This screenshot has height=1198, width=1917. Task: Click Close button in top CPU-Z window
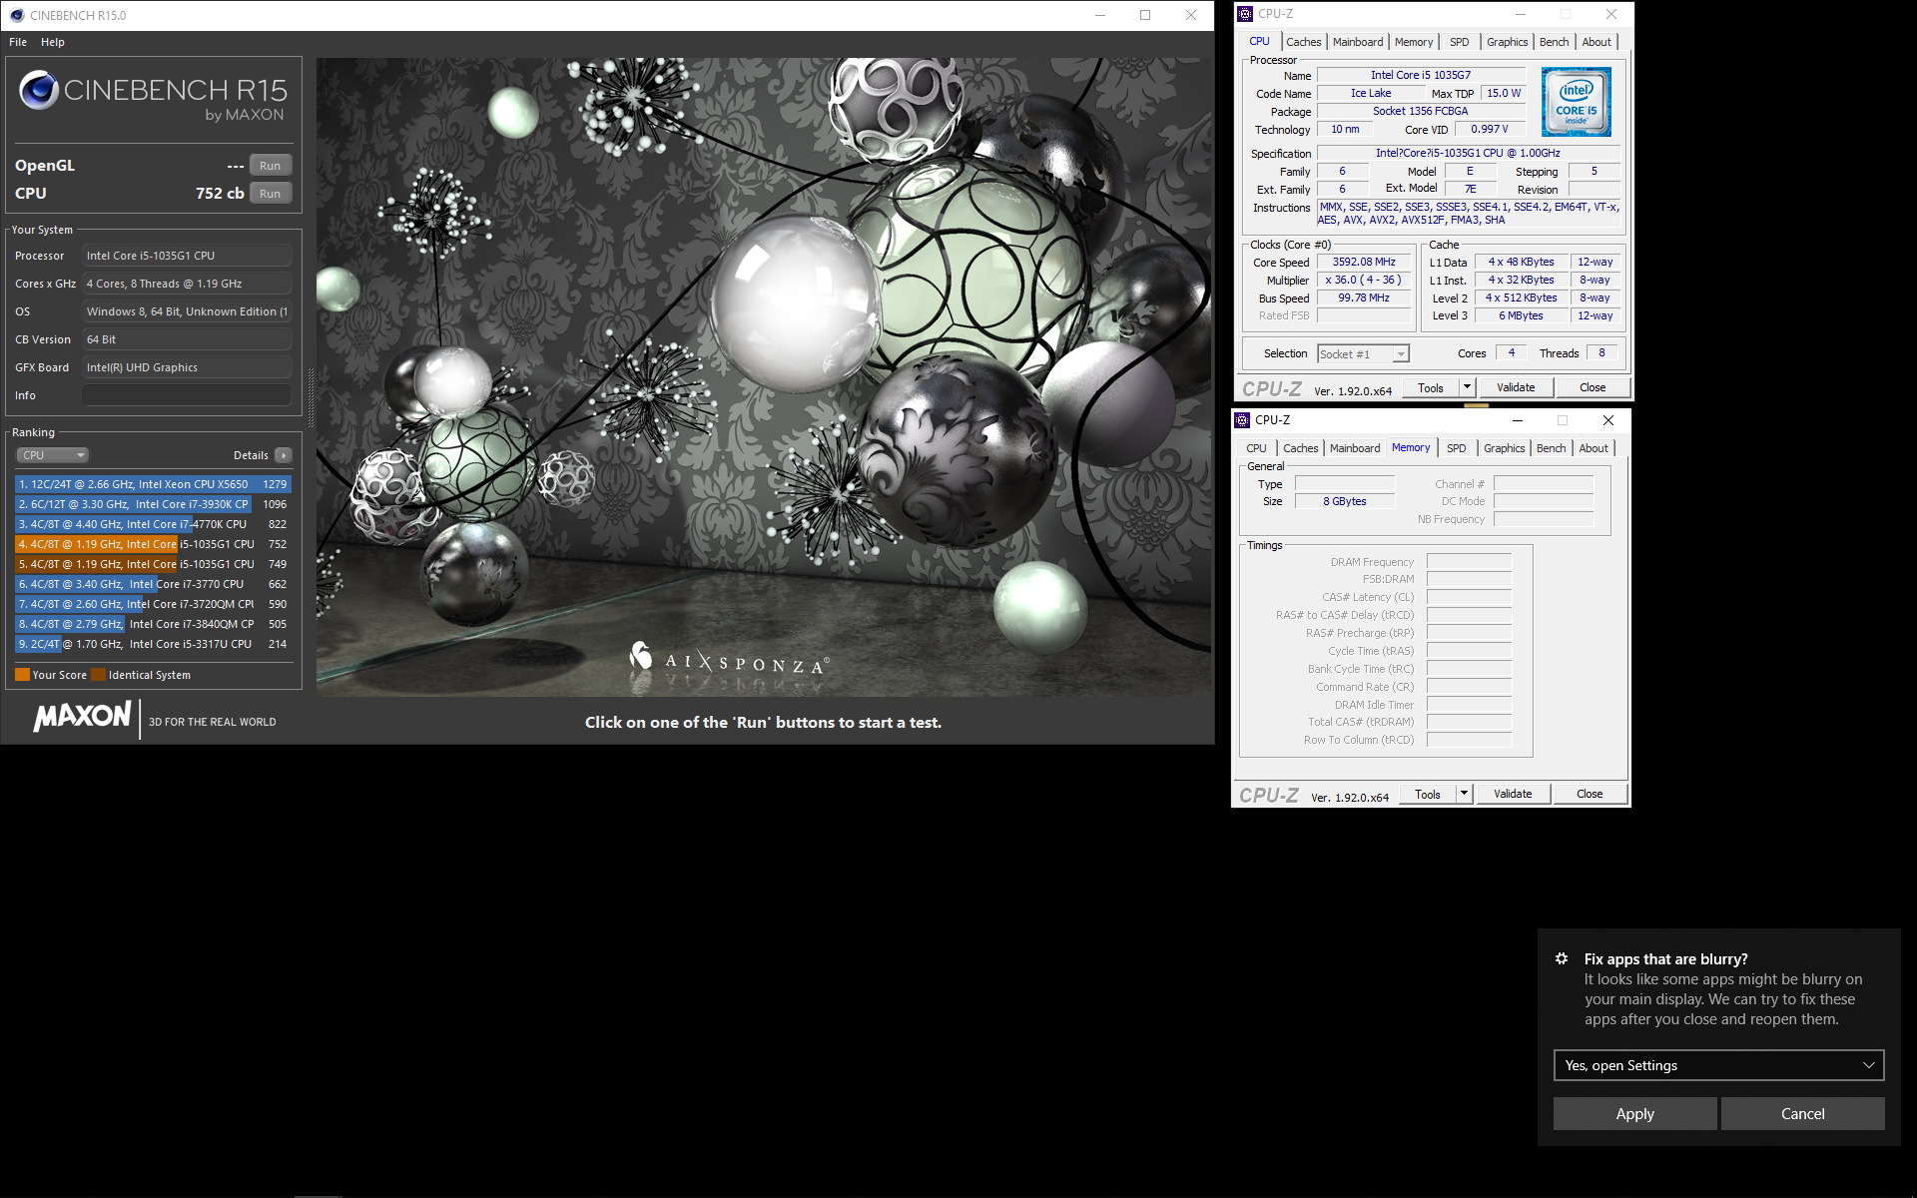pos(1593,387)
